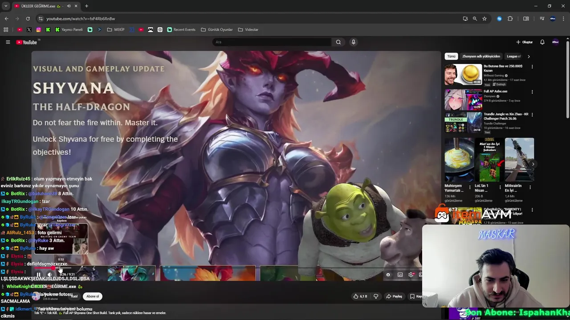The height and width of the screenshot is (320, 570).
Task: Open the Chrome tab search dropdown
Action: tap(6, 6)
